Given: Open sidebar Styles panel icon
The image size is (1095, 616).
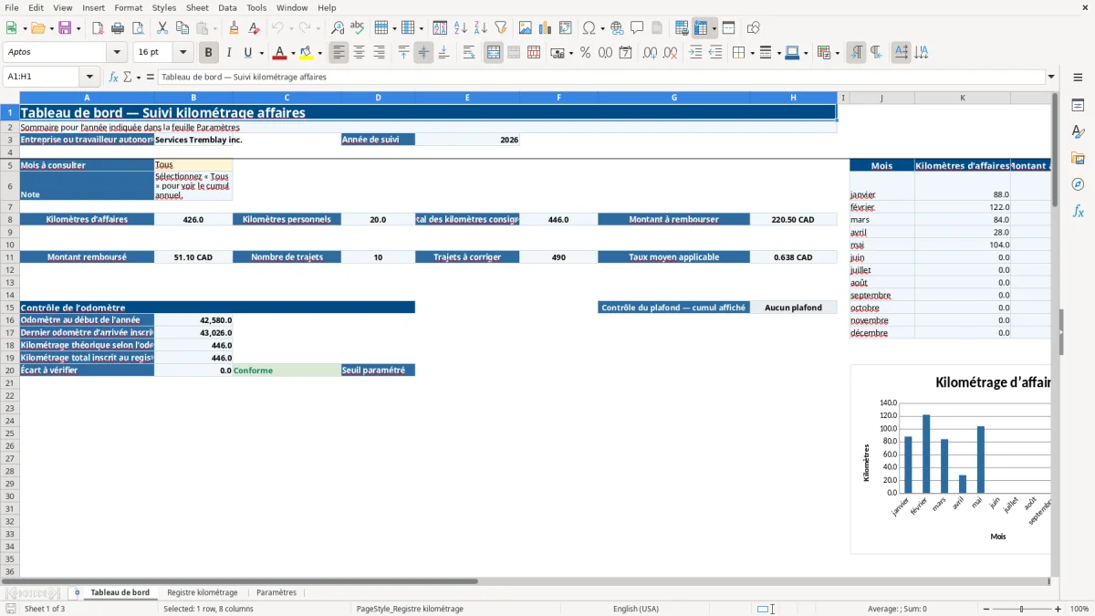Looking at the screenshot, I should pyautogui.click(x=1078, y=131).
